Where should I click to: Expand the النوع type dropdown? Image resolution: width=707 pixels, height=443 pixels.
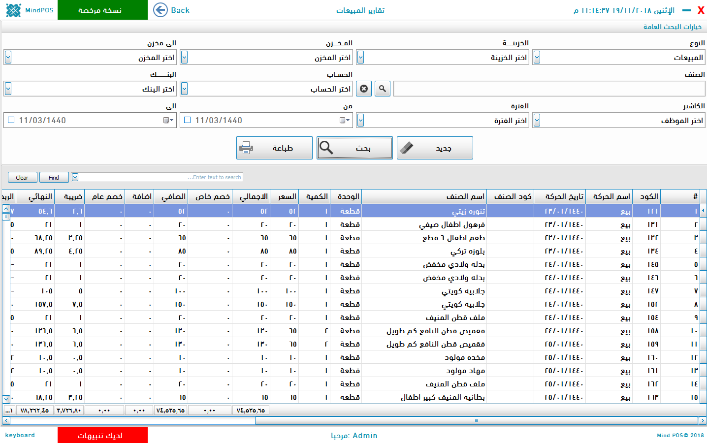click(x=537, y=58)
